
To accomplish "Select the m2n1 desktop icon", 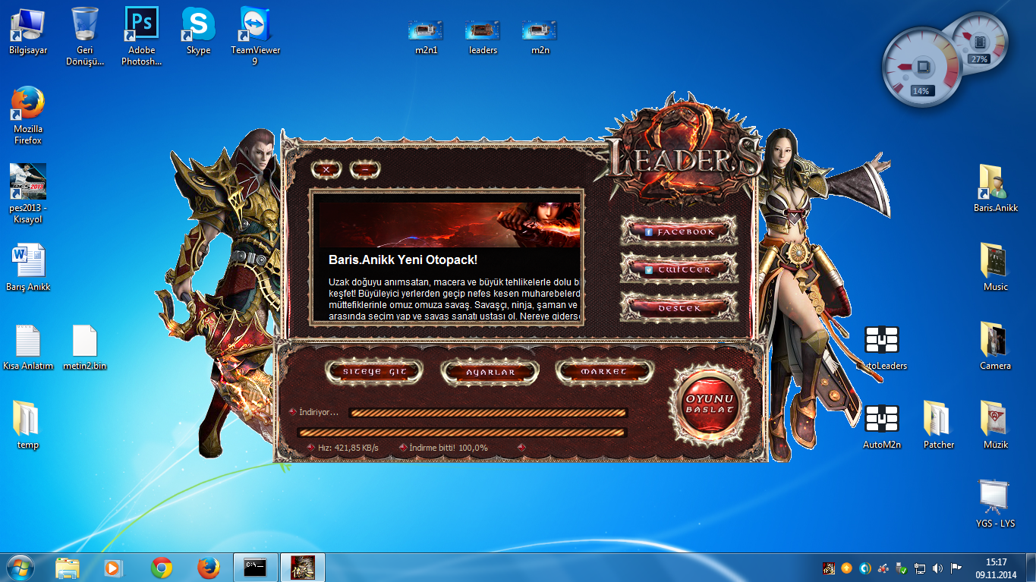I will tap(426, 37).
